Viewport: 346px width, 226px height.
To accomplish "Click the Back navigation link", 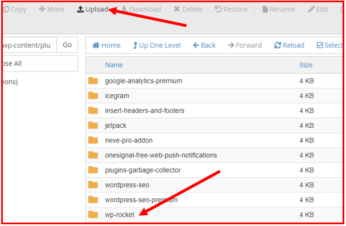I will click(x=204, y=45).
